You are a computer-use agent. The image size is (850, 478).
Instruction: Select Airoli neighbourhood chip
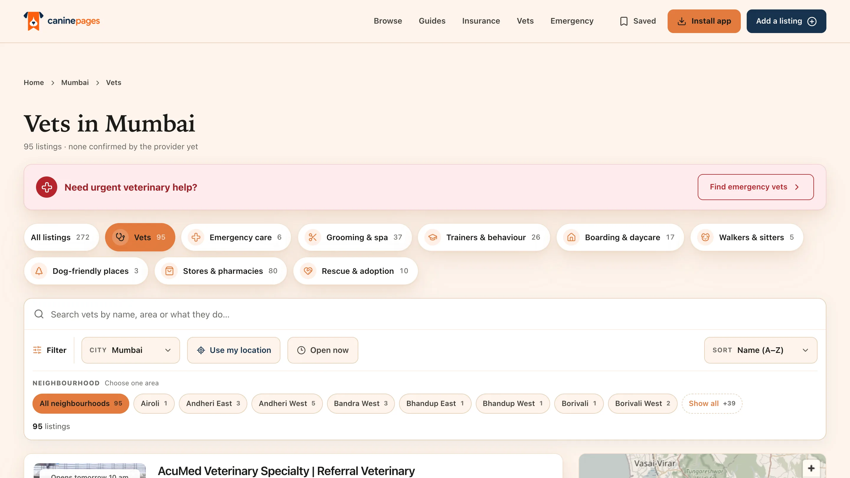point(154,403)
